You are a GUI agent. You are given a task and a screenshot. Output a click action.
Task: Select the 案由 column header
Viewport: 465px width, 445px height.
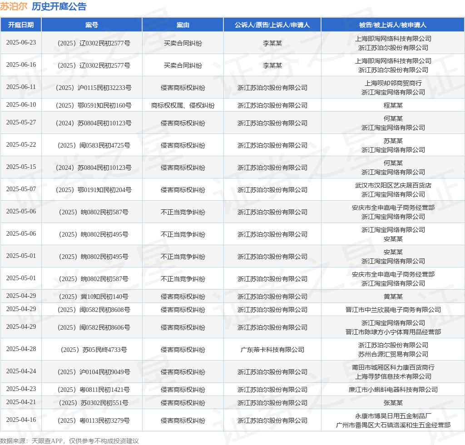(x=183, y=25)
